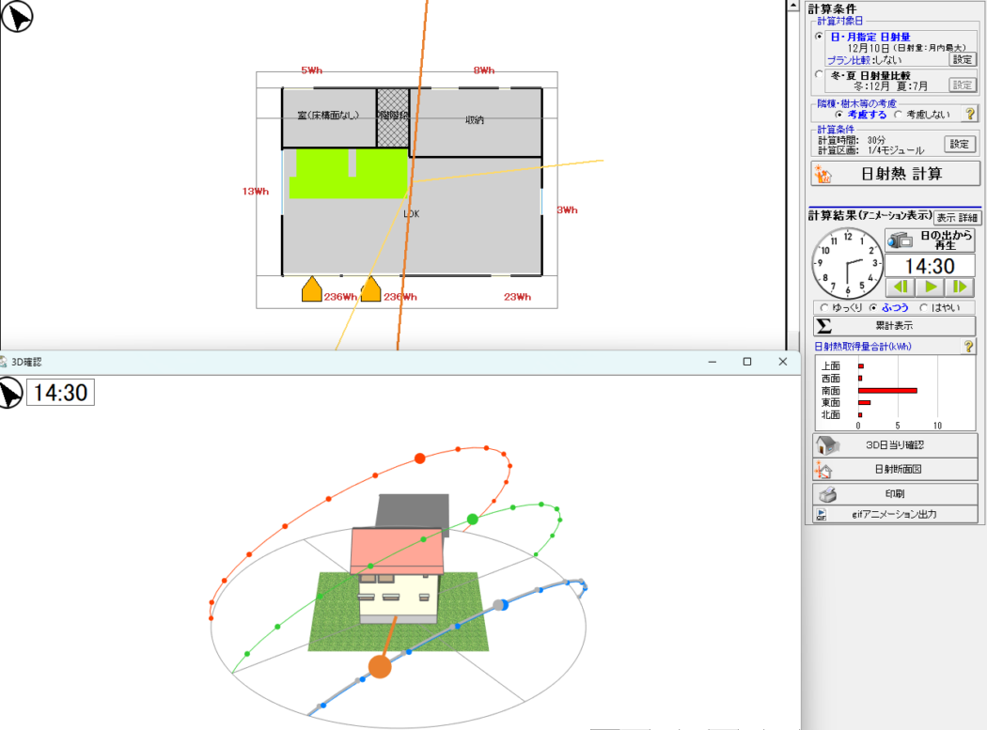The width and height of the screenshot is (987, 730).
Task: Export gifアニメーション出力
Action: tap(894, 514)
